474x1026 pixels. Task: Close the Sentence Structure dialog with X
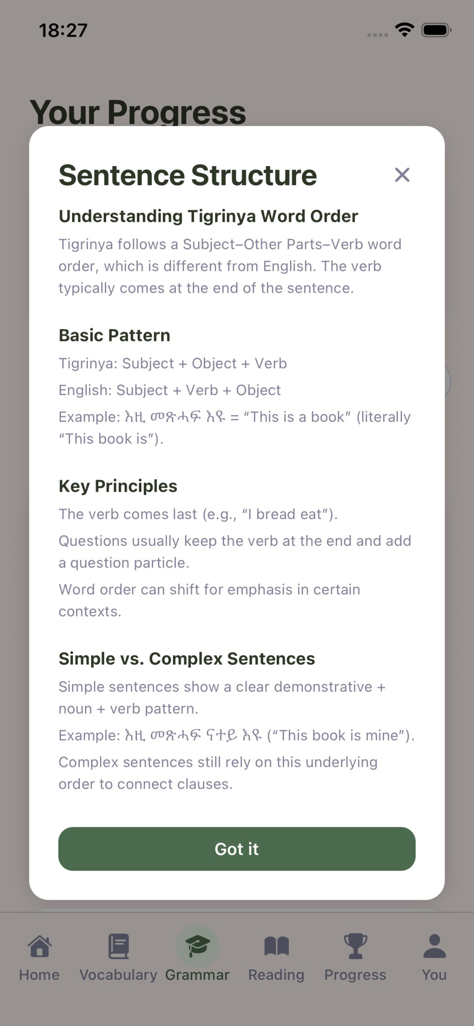[402, 175]
